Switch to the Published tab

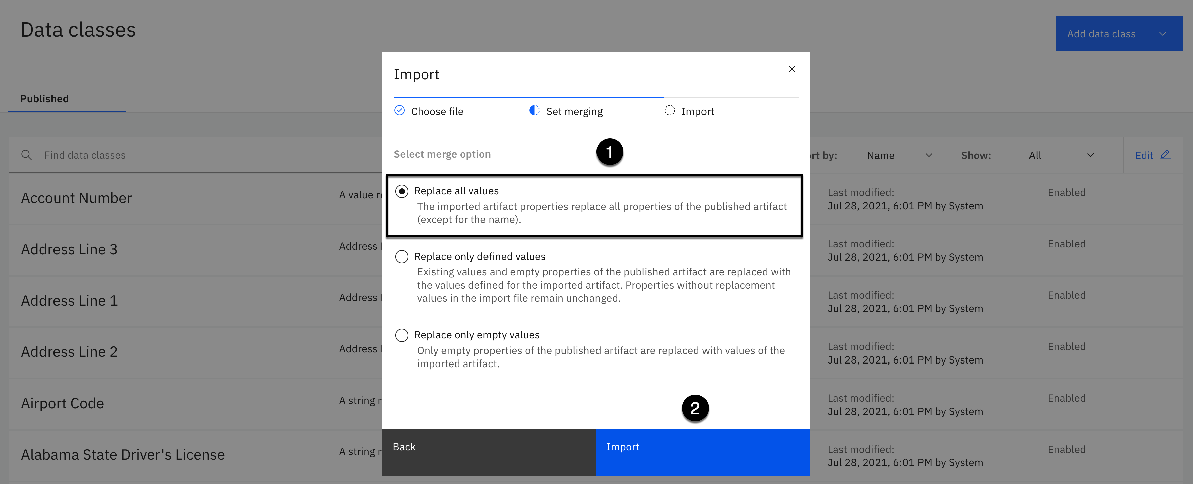(44, 99)
